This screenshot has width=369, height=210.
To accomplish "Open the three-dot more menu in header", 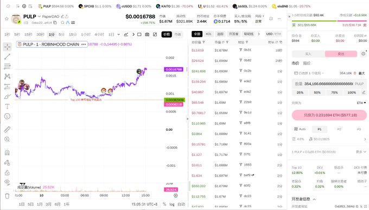I will click(279, 18).
